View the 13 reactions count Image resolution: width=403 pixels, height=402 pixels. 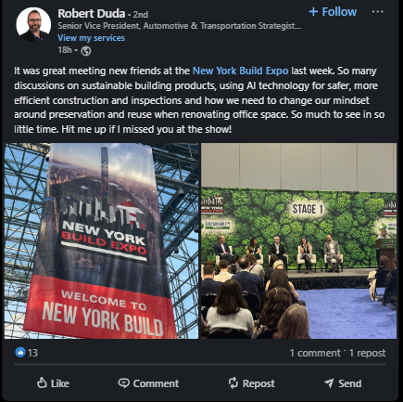click(32, 353)
